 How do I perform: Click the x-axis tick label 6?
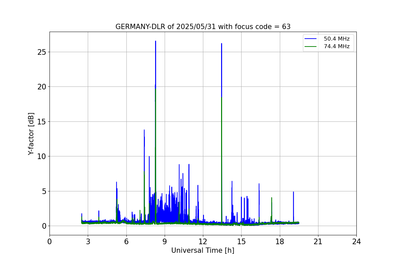click(126, 242)
